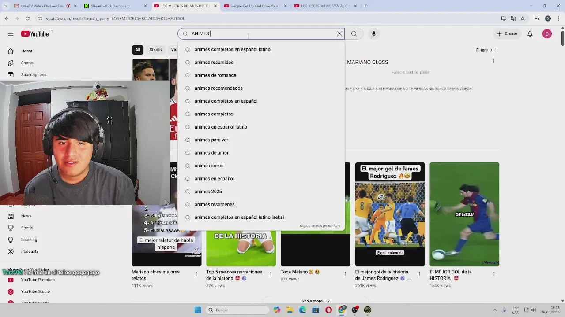Open options for Toca Melano short
This screenshot has height=317, width=565.
tap(345, 274)
